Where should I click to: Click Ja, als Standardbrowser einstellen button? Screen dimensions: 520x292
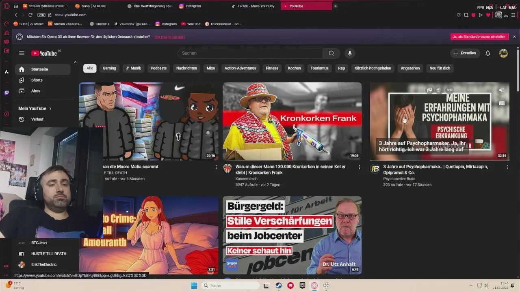click(x=479, y=36)
